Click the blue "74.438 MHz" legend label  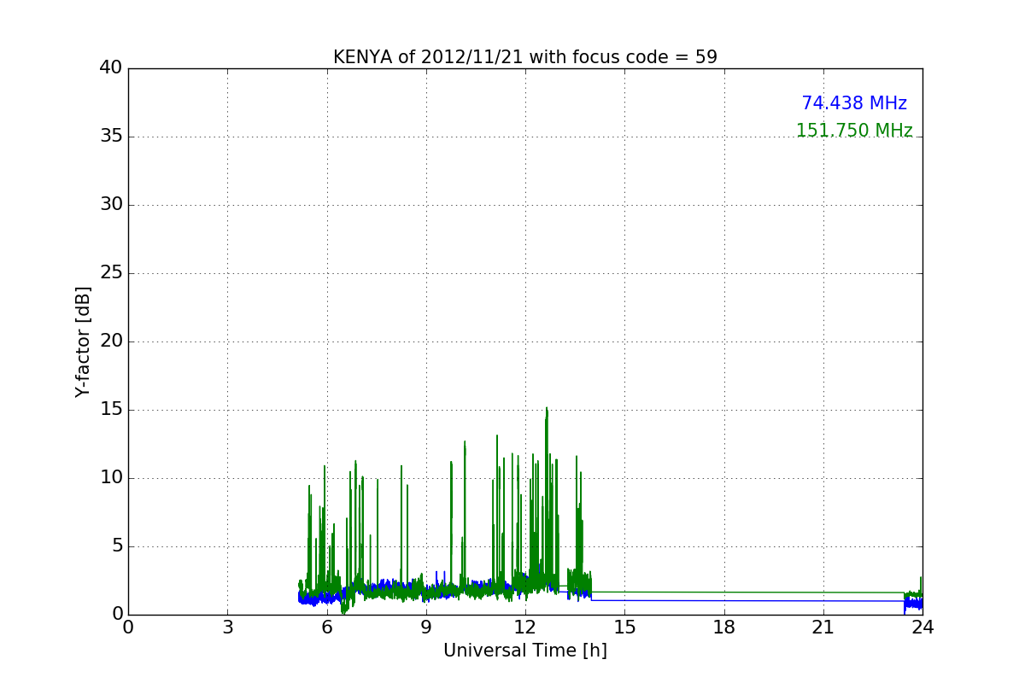click(854, 103)
